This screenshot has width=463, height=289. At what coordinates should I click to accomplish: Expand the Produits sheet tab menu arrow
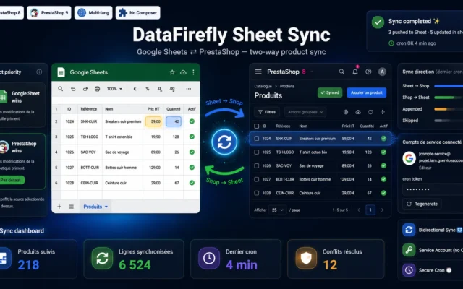coord(106,207)
